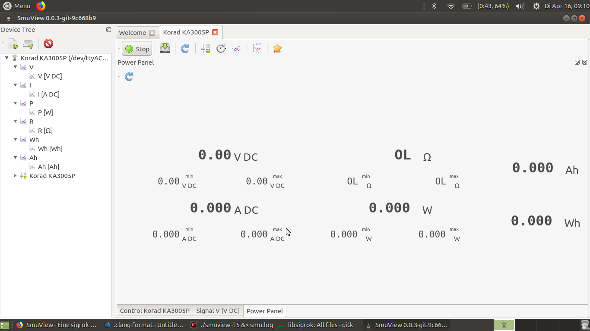Click the configurable icon beside the bottom Korad KA3005P node
The image size is (590, 331).
click(x=23, y=176)
